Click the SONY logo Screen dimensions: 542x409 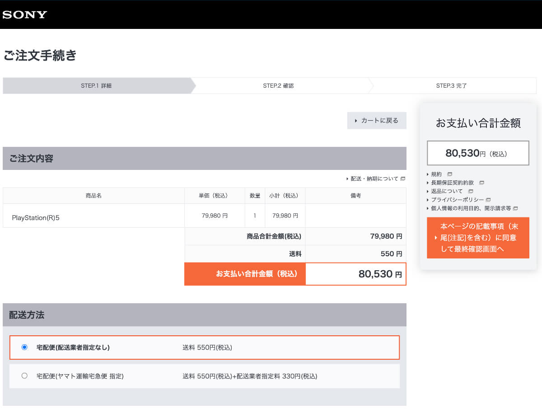tap(25, 14)
